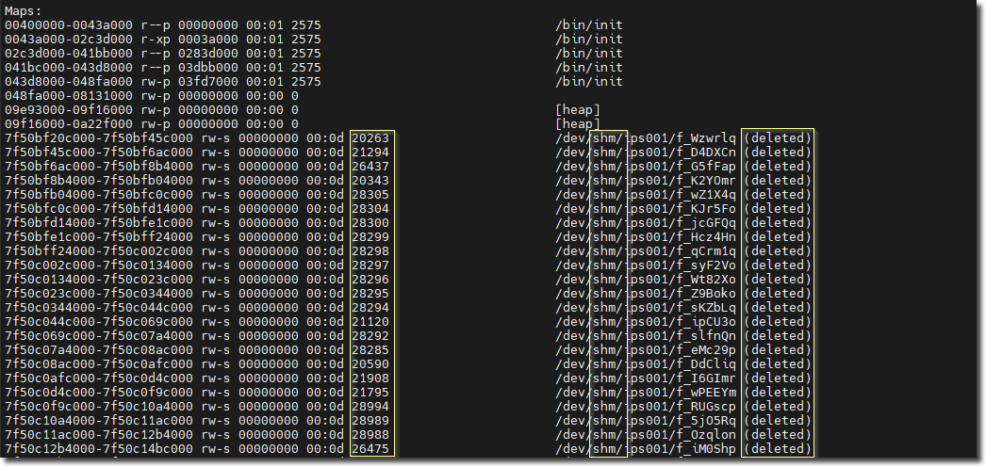Select the file name f_qCrm1q
The width and height of the screenshot is (986, 467).
(x=706, y=251)
